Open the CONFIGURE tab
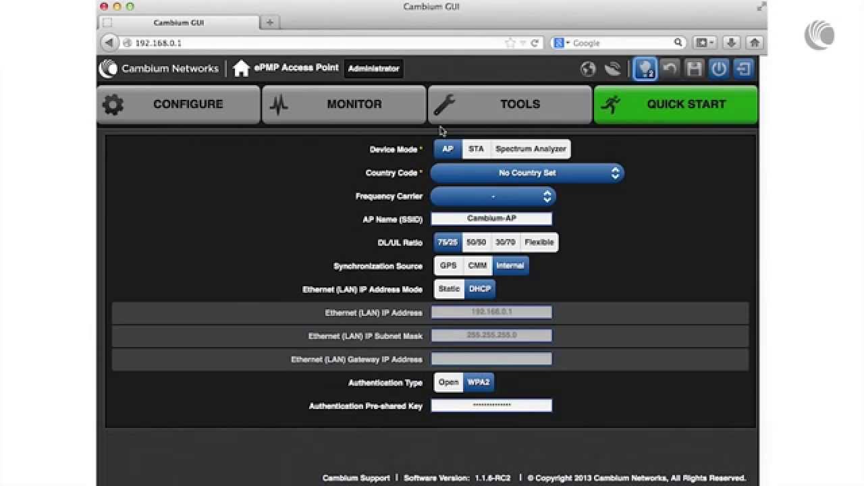Screen dimensions: 864x486 pos(179,105)
